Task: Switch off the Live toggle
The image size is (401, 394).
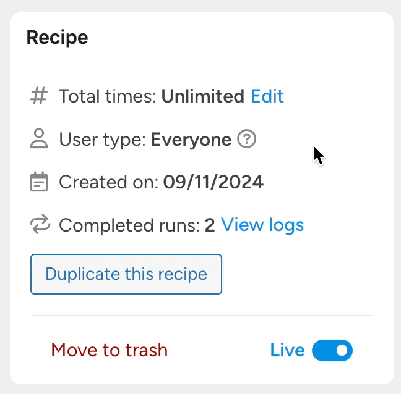Action: click(x=332, y=351)
